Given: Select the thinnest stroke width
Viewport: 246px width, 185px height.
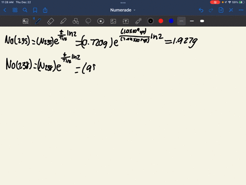Looking at the screenshot, I should pyautogui.click(x=181, y=21).
